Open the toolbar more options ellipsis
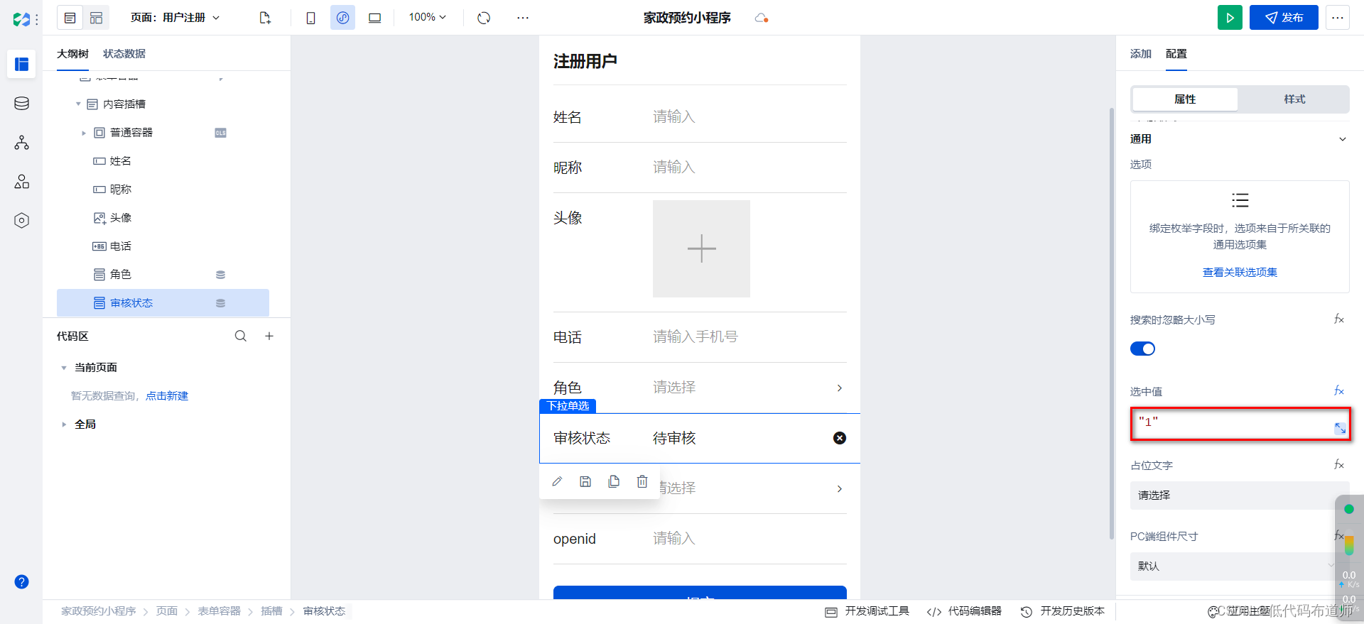Screen dimensions: 1364x624 tap(523, 18)
